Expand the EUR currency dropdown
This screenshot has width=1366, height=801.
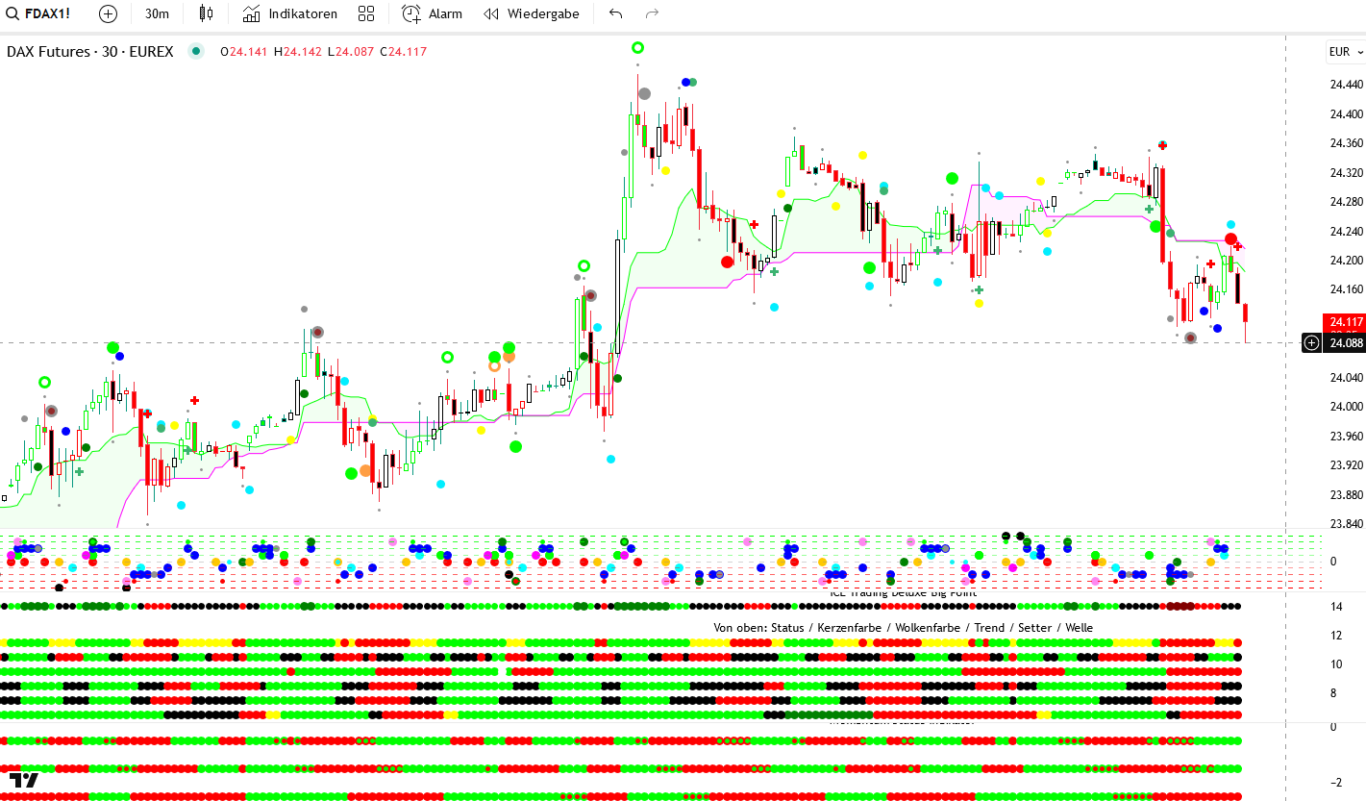pos(1345,52)
